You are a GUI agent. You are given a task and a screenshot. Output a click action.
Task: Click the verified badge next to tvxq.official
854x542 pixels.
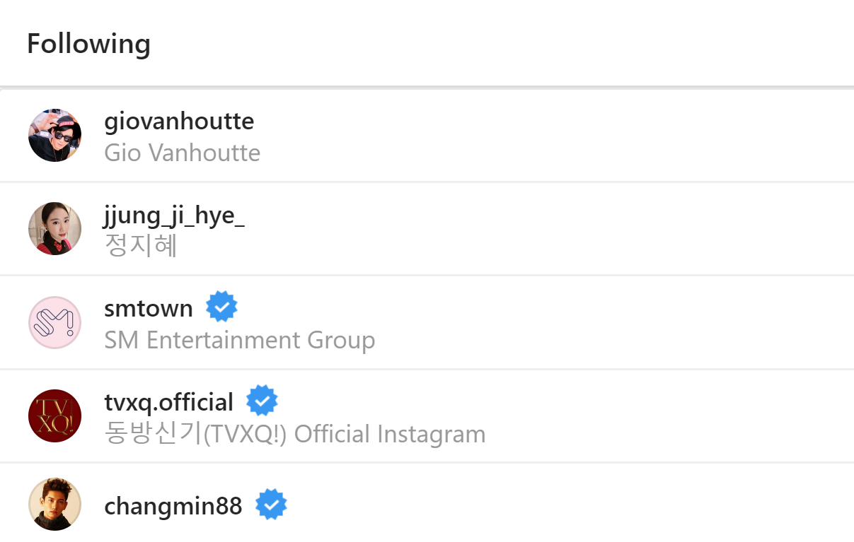point(262,401)
